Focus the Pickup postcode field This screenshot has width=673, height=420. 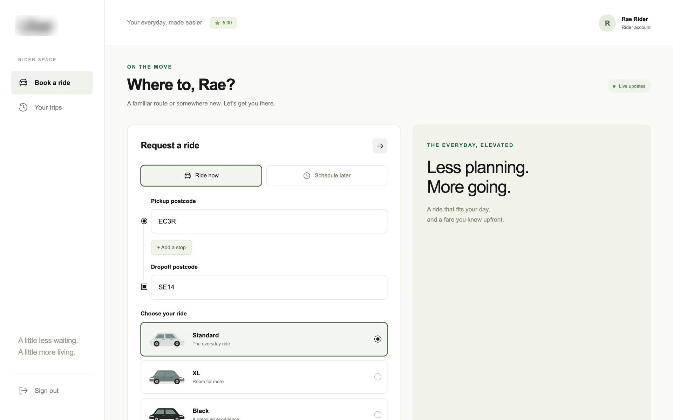pyautogui.click(x=269, y=221)
